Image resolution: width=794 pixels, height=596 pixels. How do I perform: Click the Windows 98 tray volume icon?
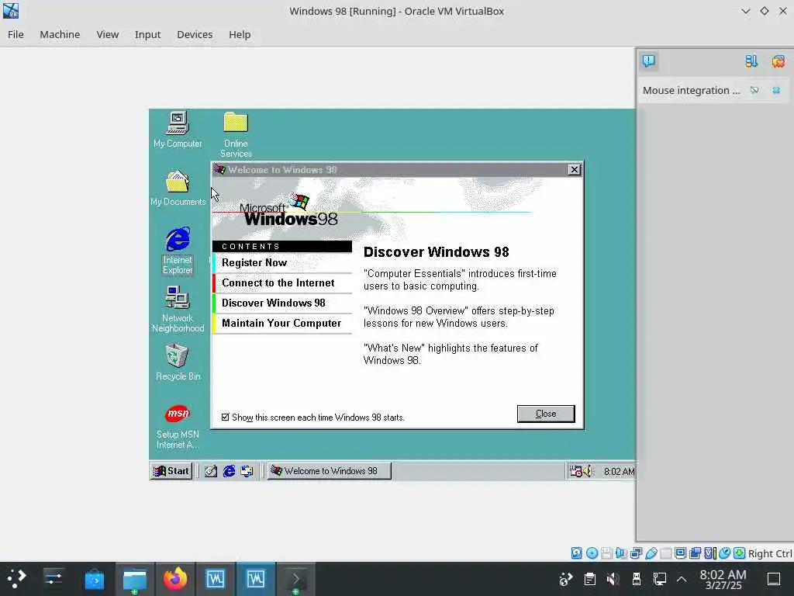588,471
